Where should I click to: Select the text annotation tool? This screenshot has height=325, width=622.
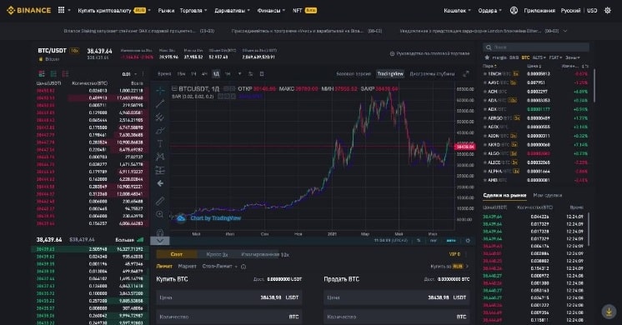160,143
